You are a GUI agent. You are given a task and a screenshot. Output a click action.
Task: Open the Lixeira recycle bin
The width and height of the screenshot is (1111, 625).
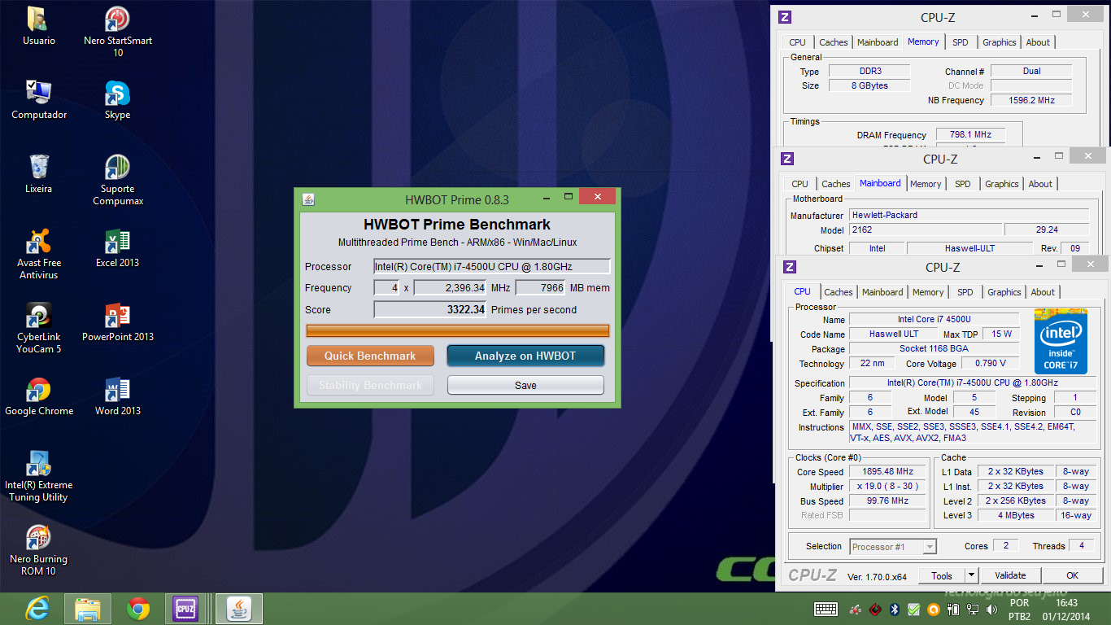[x=38, y=174]
